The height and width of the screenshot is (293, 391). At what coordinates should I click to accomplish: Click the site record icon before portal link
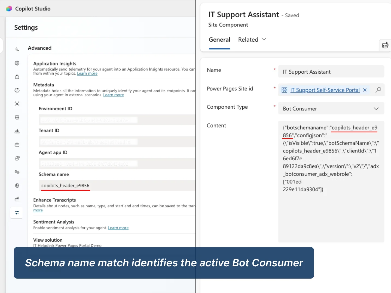click(285, 90)
